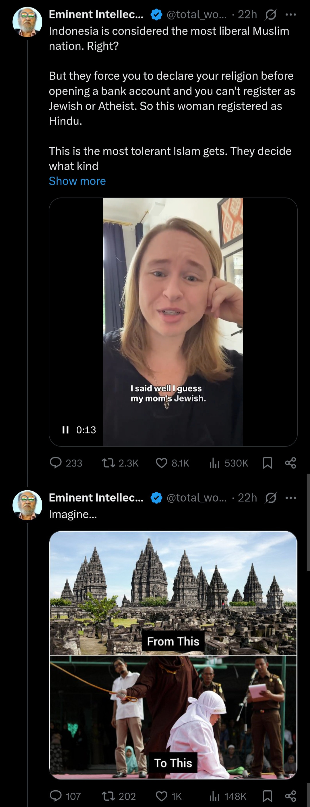Image resolution: width=310 pixels, height=807 pixels.
Task: Reply to the 'Imagine...' post
Action: pyautogui.click(x=65, y=796)
